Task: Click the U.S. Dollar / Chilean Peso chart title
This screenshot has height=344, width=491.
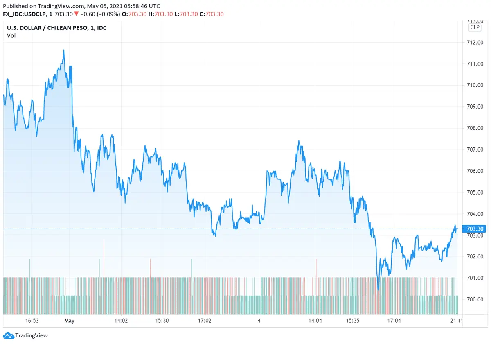Action: (56, 28)
